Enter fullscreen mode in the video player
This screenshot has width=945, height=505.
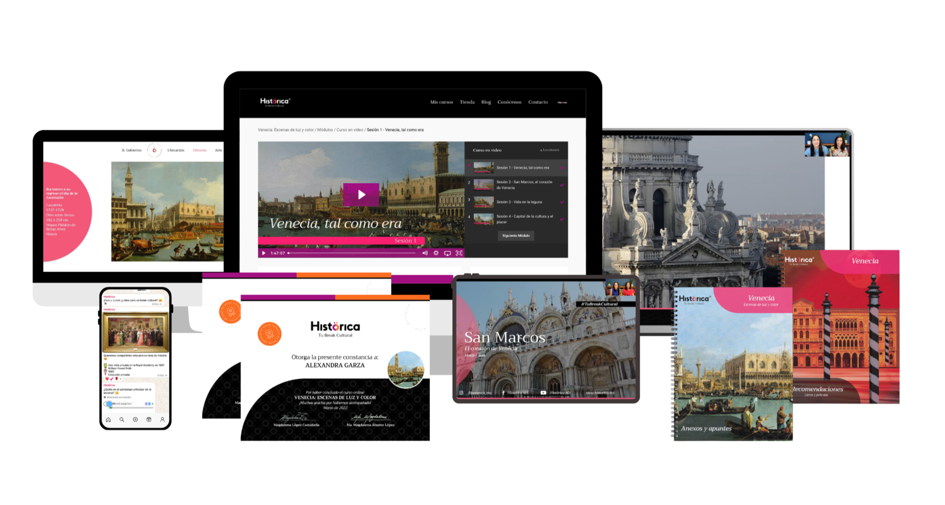point(459,253)
